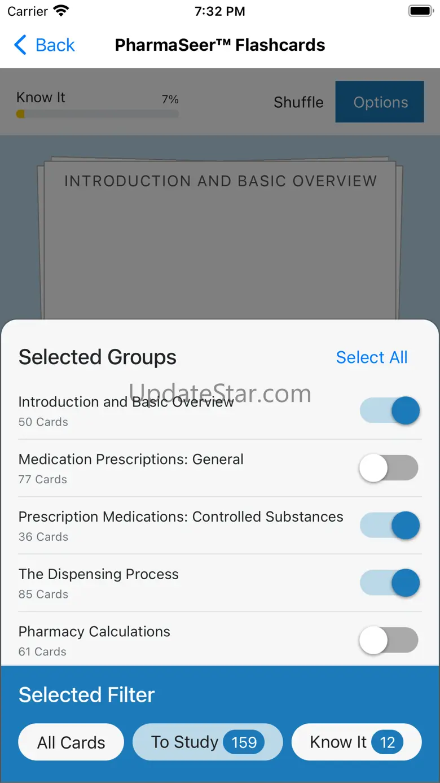
Task: Tap the Introduction and Basic Overview flashcard
Action: 220,243
